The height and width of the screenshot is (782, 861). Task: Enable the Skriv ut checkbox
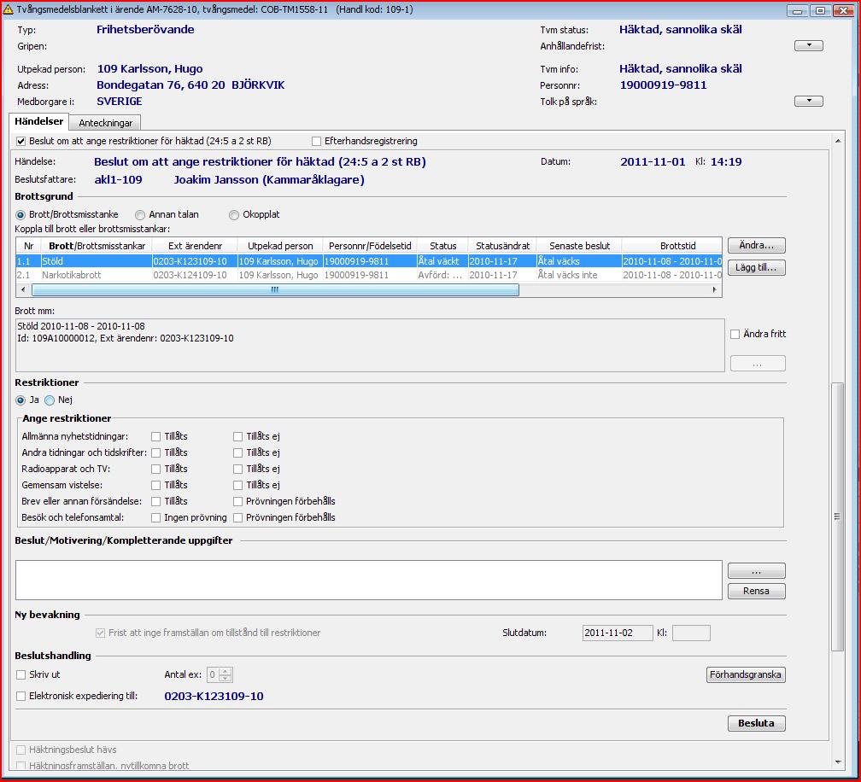[20, 675]
